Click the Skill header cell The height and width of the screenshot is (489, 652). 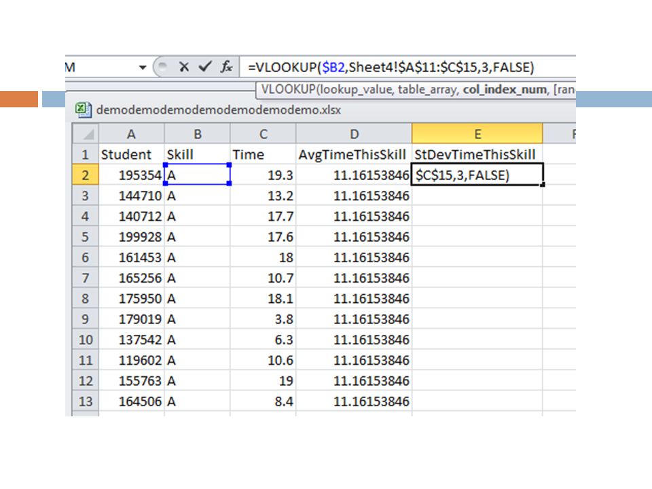click(198, 154)
